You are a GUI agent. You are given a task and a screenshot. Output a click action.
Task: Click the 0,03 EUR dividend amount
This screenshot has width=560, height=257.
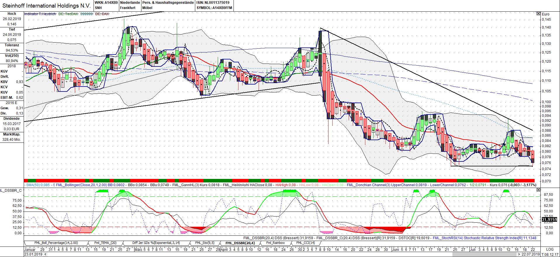click(12, 129)
